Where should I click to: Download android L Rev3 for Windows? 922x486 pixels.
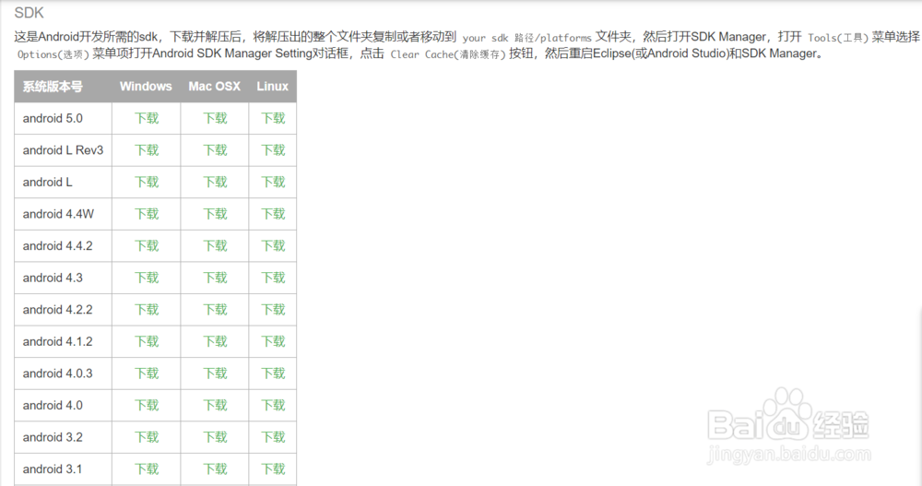147,150
